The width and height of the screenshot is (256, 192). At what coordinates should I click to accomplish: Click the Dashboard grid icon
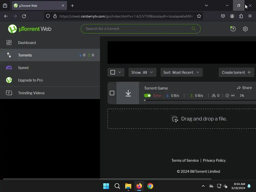coord(9,42)
